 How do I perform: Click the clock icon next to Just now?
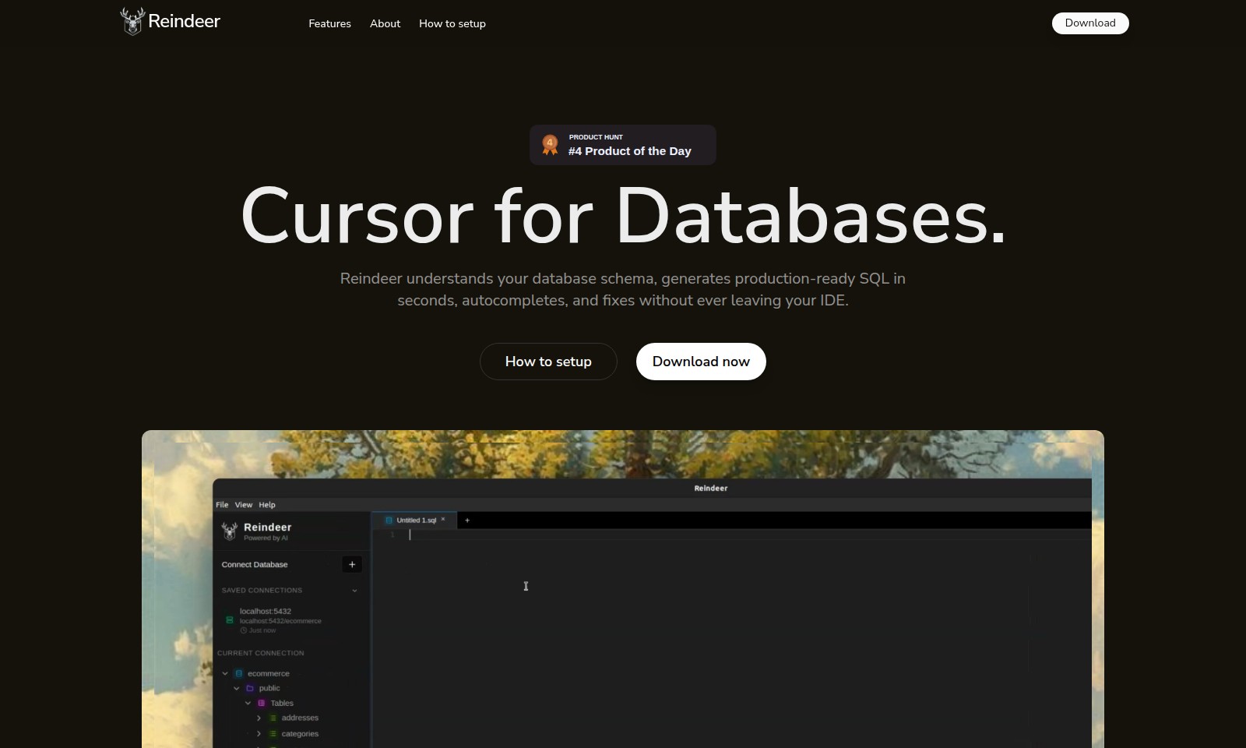[x=244, y=630]
